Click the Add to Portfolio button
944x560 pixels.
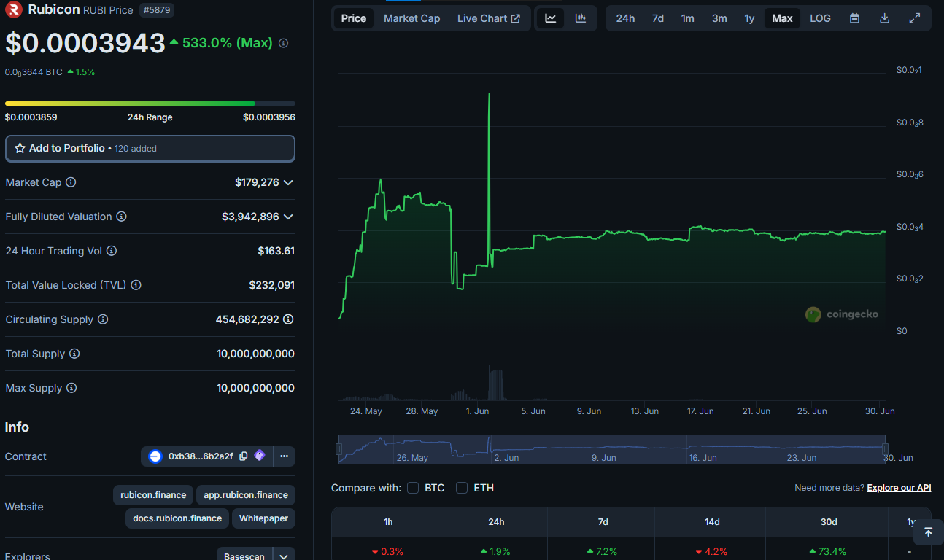coord(150,148)
